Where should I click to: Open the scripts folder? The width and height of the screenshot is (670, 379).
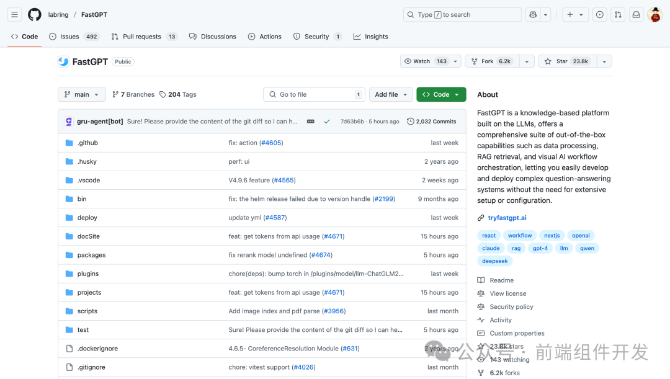coord(87,311)
